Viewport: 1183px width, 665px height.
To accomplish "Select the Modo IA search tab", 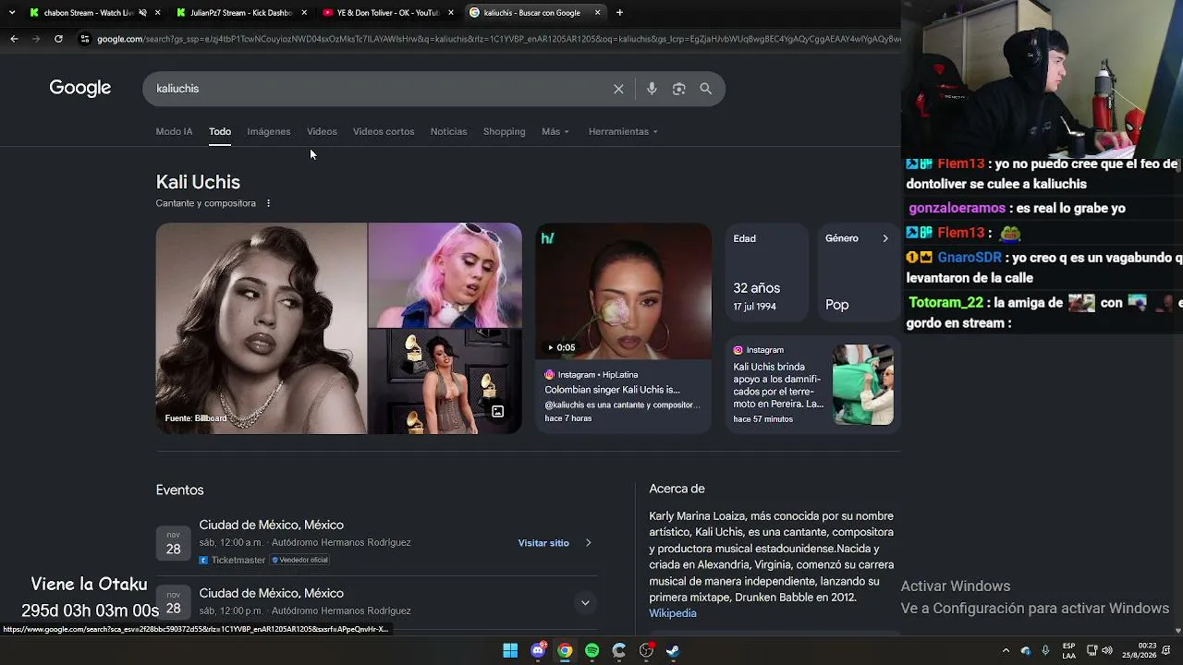I will 174,131.
